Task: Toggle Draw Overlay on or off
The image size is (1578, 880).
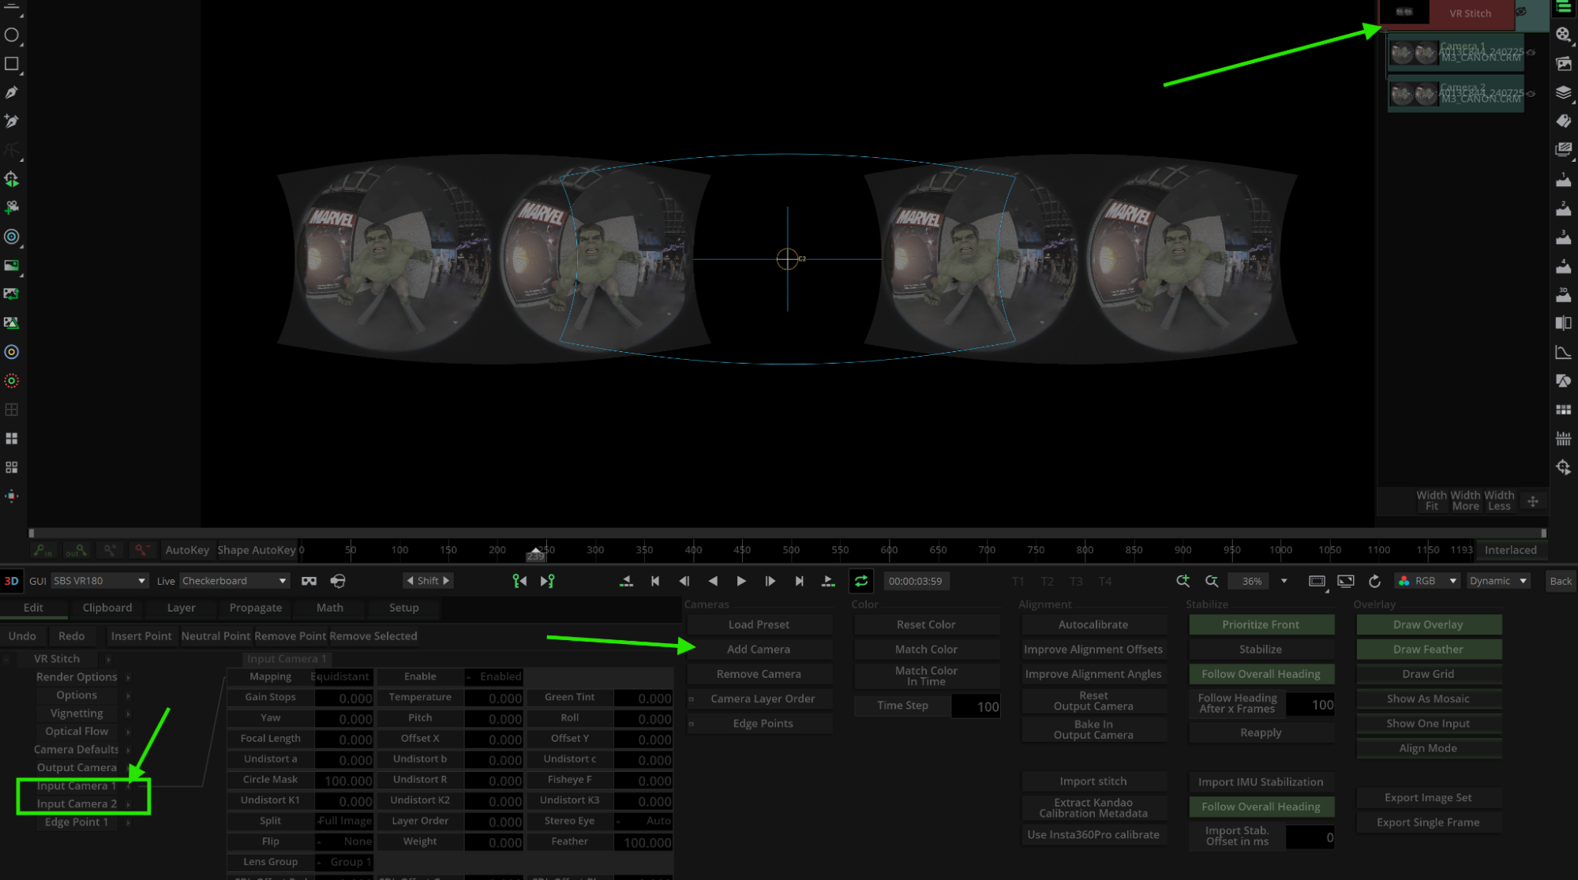Action: tap(1428, 624)
